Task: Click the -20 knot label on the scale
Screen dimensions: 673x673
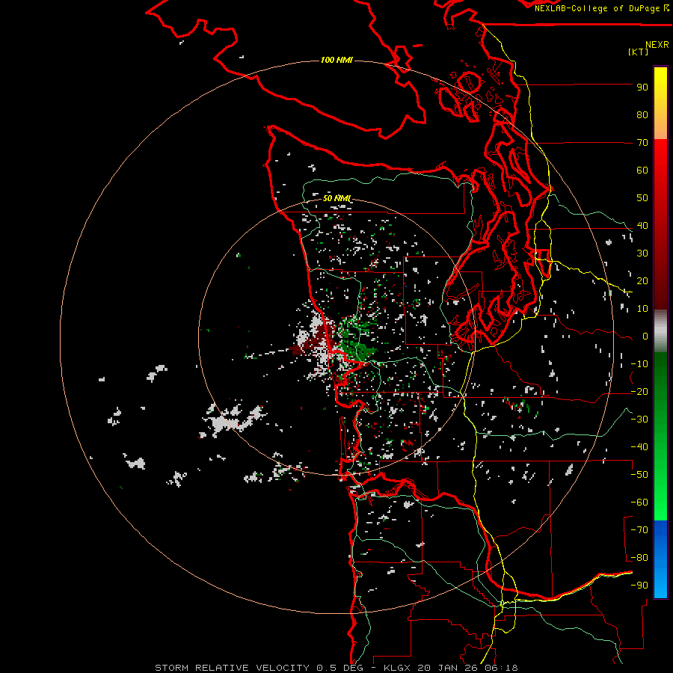Action: click(639, 391)
